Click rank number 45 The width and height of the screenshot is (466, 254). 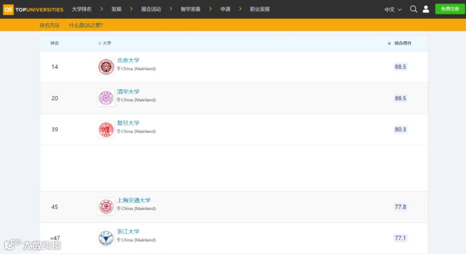pos(55,207)
